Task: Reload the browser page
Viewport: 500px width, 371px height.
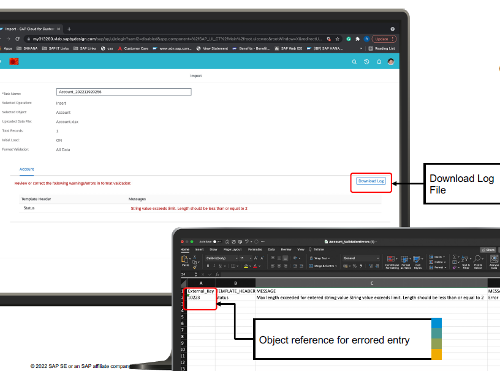Action: [18, 39]
